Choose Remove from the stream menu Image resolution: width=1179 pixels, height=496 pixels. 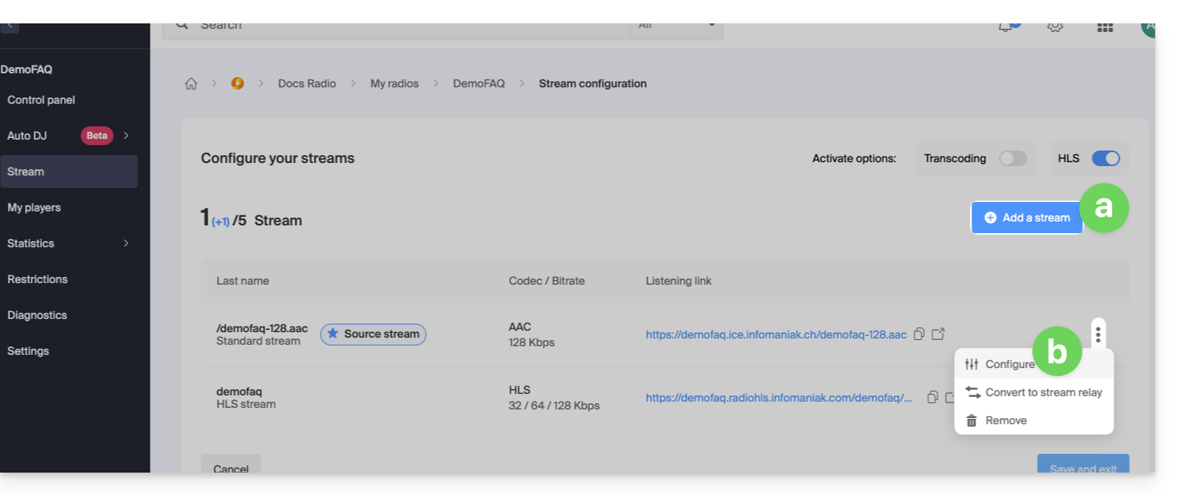(x=1005, y=420)
